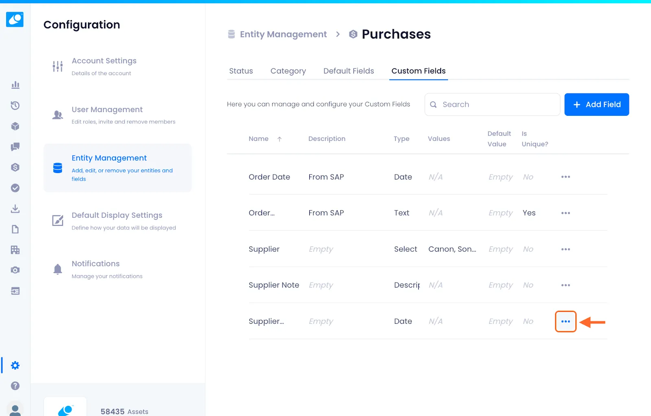Open the user profile avatar
Screen dimensions: 651x416
pos(15,409)
